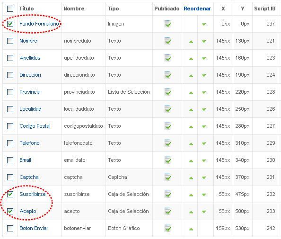Open the Boton Enviar element link
Image resolution: width=281 pixels, height=239 pixels.
[34, 228]
